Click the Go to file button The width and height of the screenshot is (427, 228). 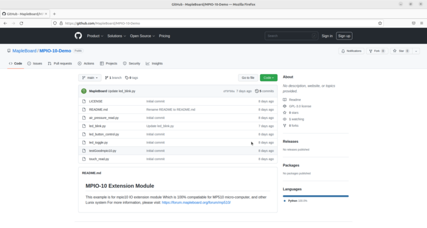pos(248,78)
